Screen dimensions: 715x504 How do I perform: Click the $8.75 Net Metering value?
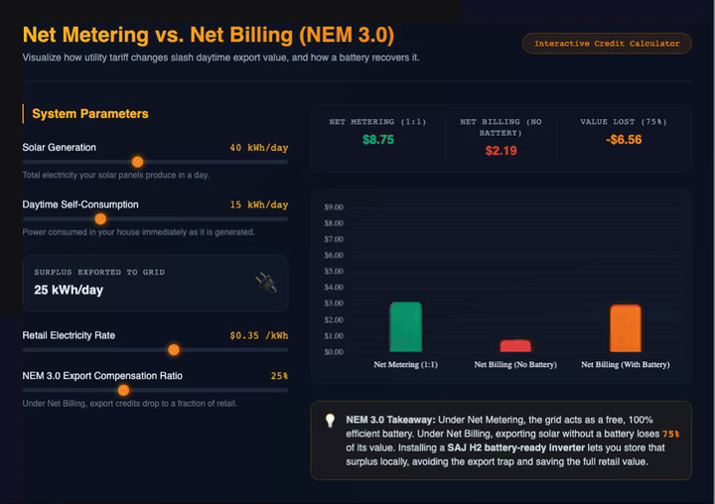378,140
